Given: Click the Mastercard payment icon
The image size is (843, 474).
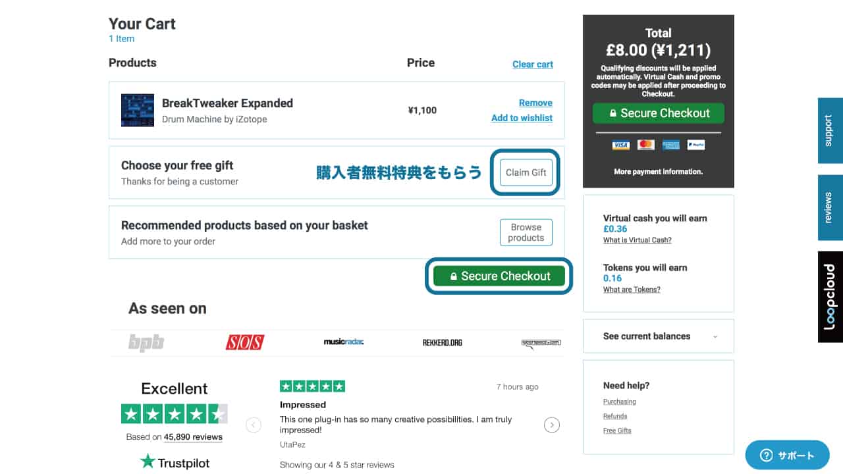Looking at the screenshot, I should click(646, 145).
